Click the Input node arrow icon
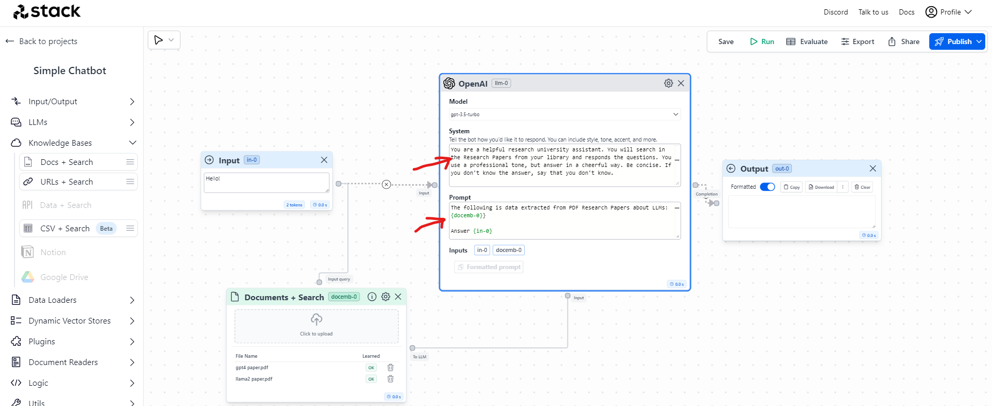 click(209, 160)
